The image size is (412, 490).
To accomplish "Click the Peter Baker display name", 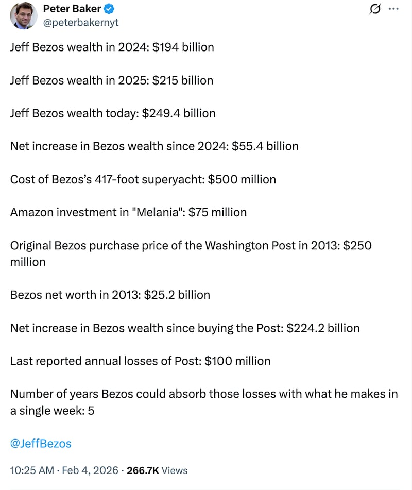I will click(x=72, y=9).
